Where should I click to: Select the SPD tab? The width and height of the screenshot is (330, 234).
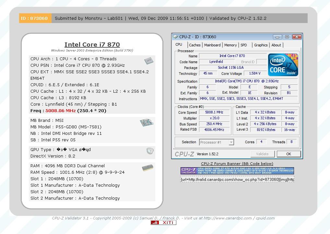point(244,45)
